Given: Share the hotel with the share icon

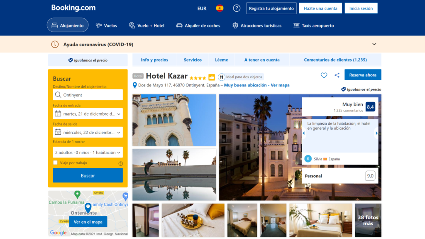Looking at the screenshot, I should click(337, 75).
